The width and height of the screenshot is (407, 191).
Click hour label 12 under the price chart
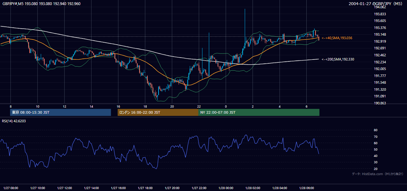point(64,106)
